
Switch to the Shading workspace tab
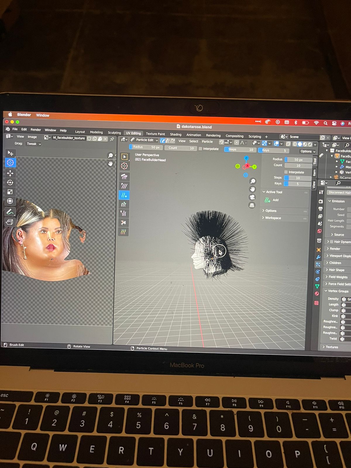tap(175, 134)
